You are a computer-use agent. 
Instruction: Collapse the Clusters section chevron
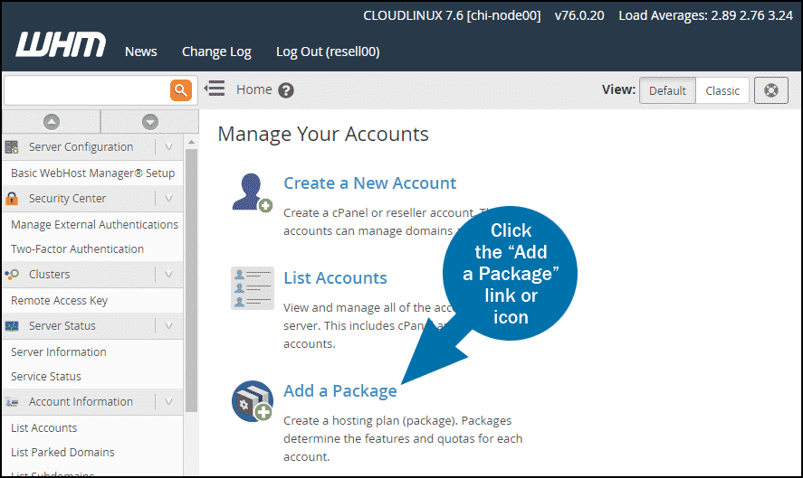point(168,275)
